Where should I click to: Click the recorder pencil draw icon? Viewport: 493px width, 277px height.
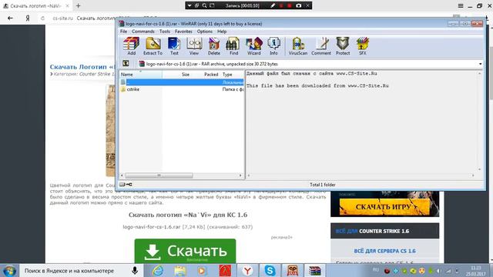273,5
